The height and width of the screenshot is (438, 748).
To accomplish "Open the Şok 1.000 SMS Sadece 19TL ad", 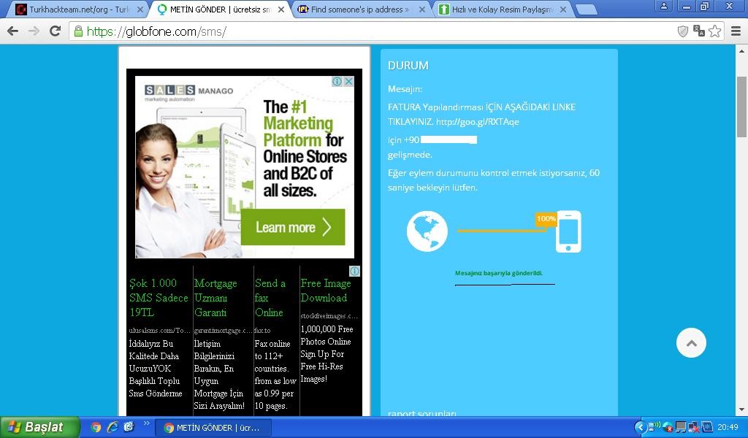I will 159,297.
